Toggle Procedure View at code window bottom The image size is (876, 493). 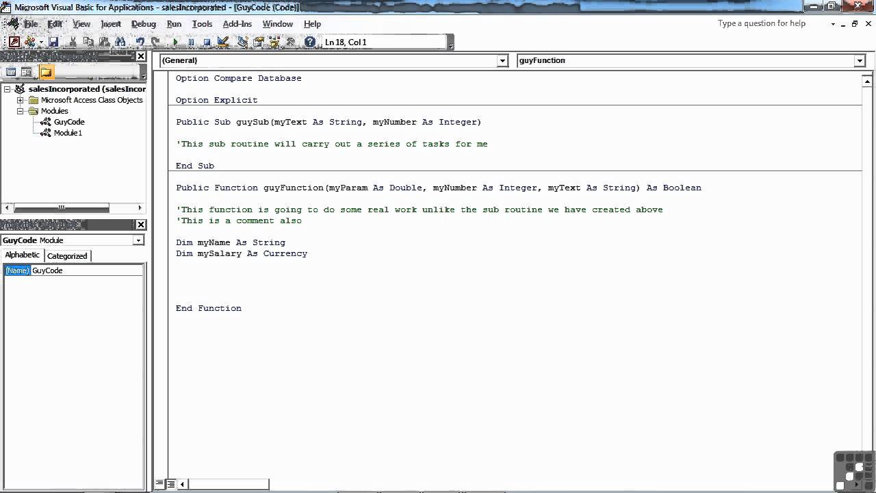click(x=159, y=484)
